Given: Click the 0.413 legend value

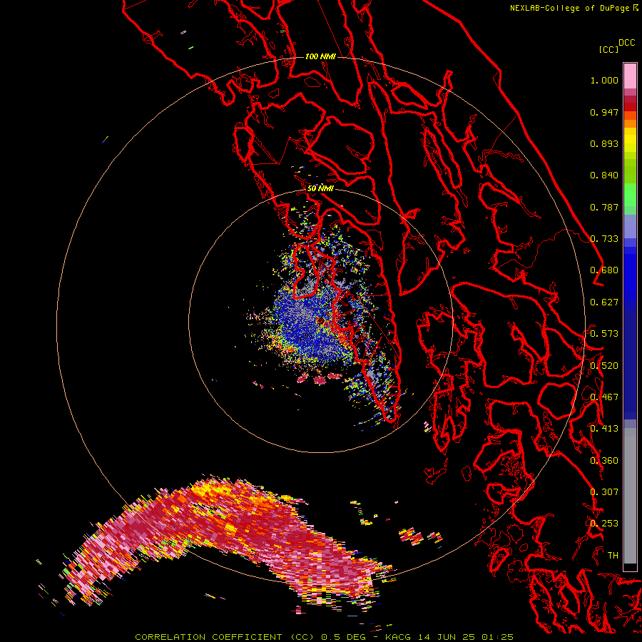Looking at the screenshot, I should 604,429.
